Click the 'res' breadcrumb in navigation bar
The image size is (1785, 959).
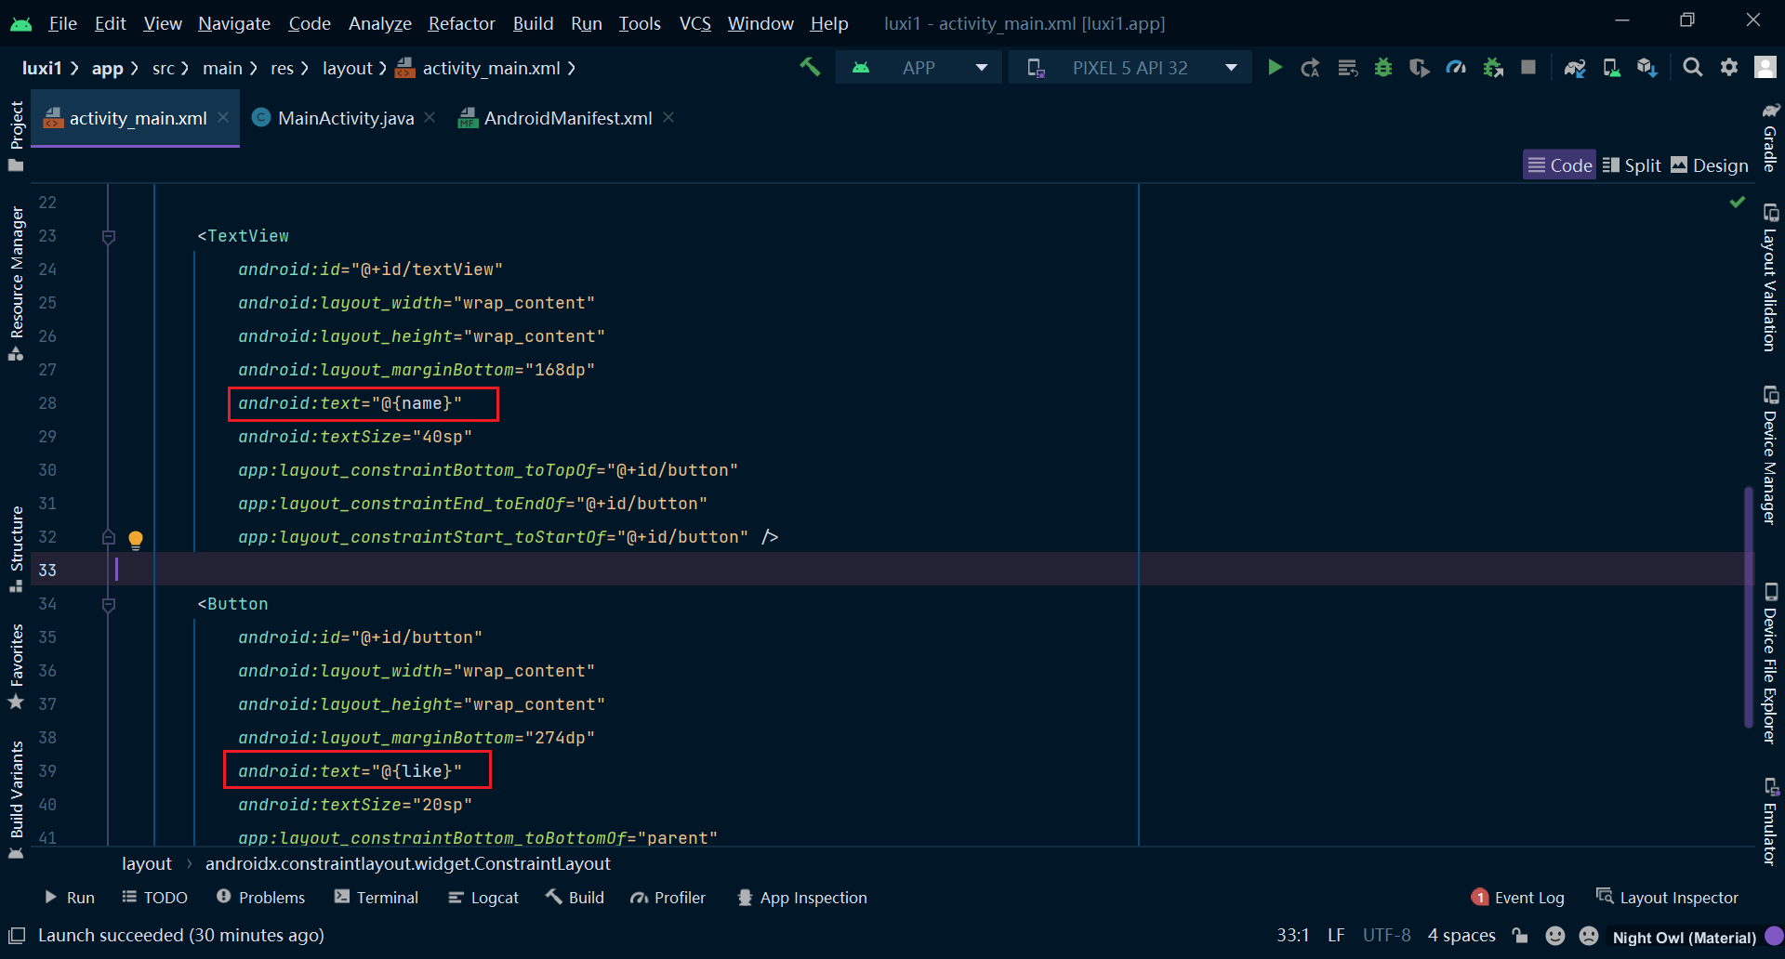pyautogui.click(x=282, y=68)
